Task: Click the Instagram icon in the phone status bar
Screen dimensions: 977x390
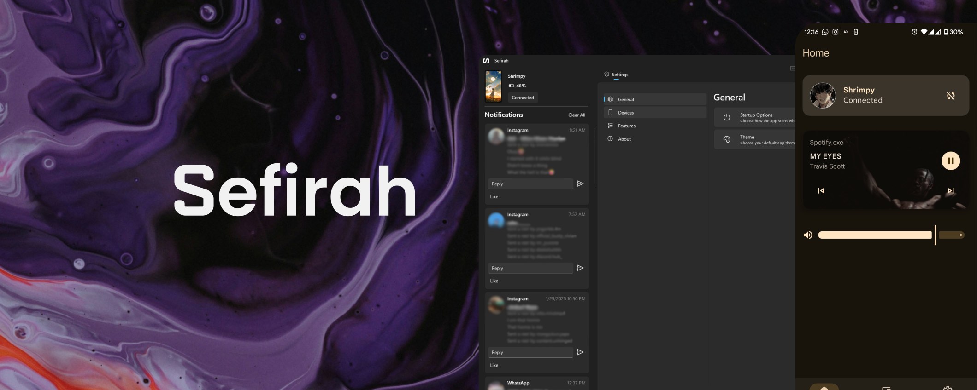Action: click(x=835, y=32)
